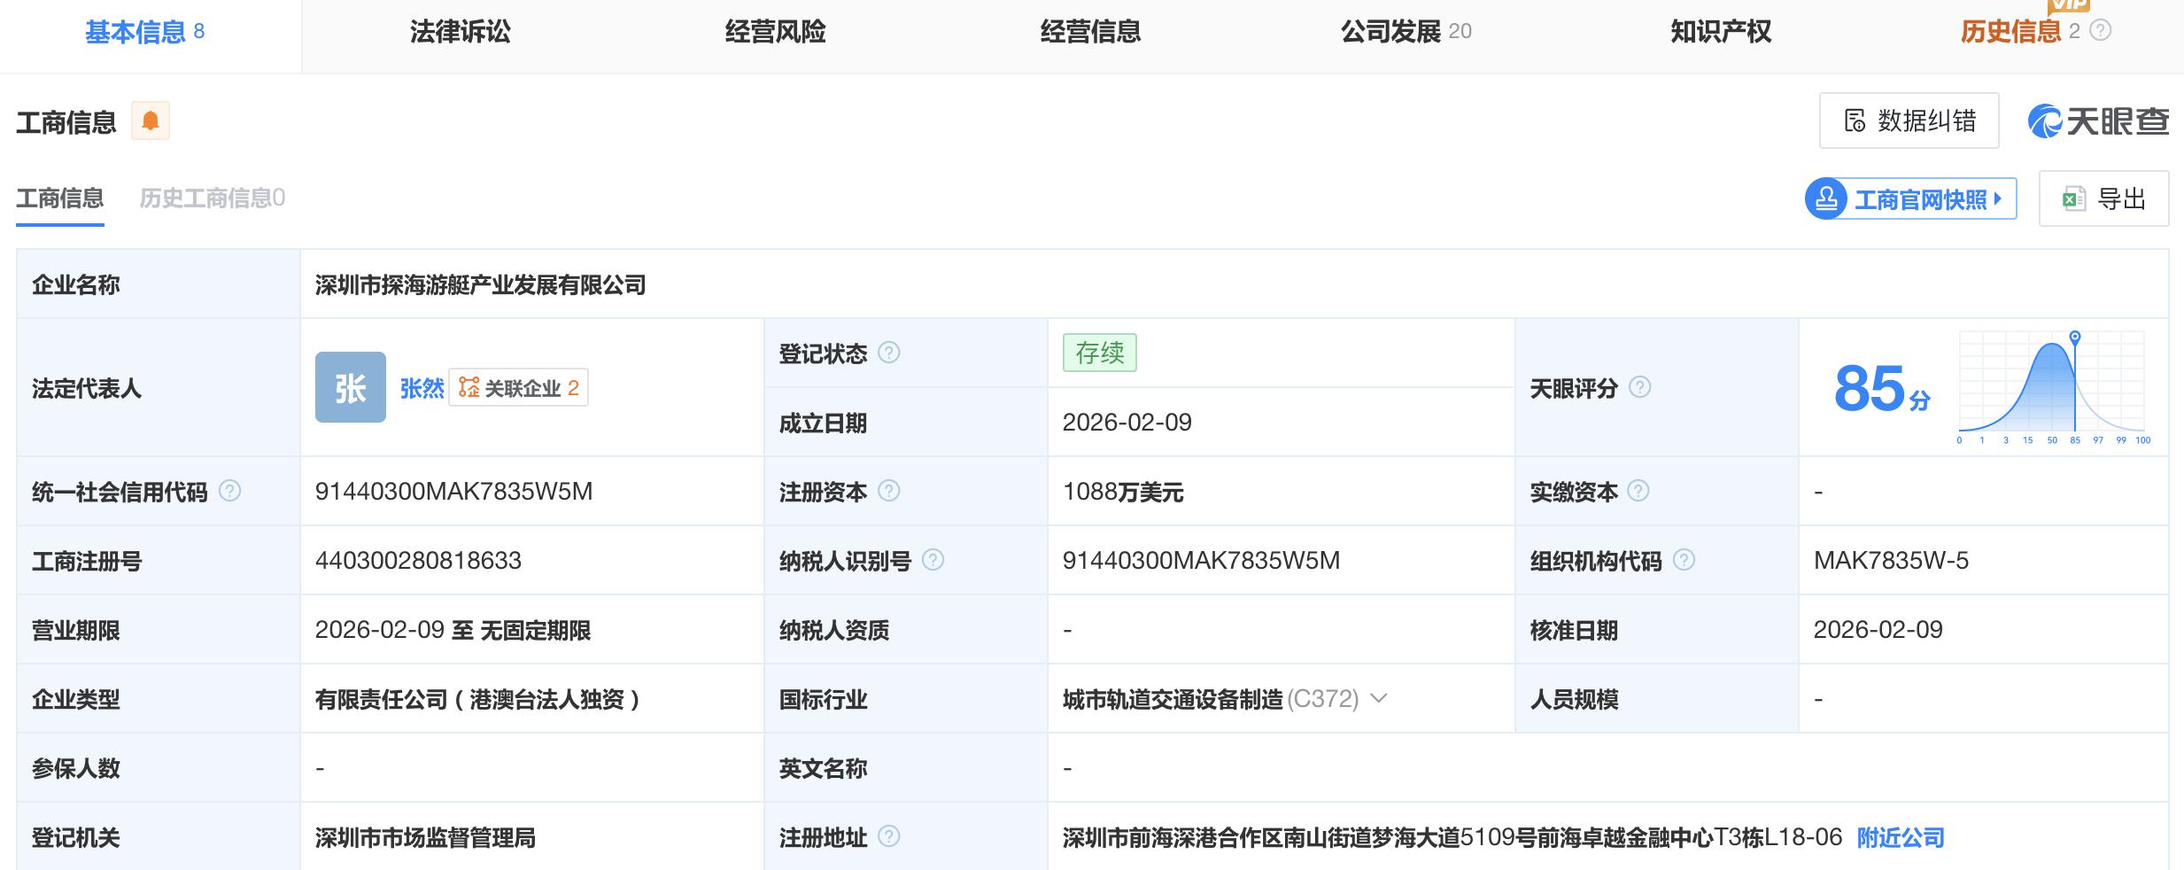Image resolution: width=2184 pixels, height=870 pixels.
Task: Click the 张 avatar thumbnail
Action: pos(351,387)
